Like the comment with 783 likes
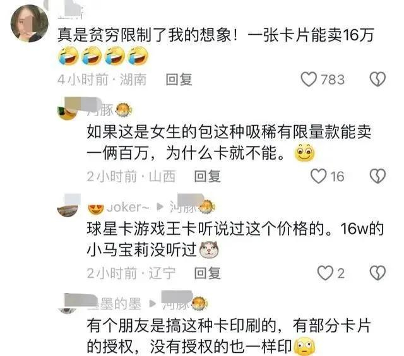 tap(309, 80)
